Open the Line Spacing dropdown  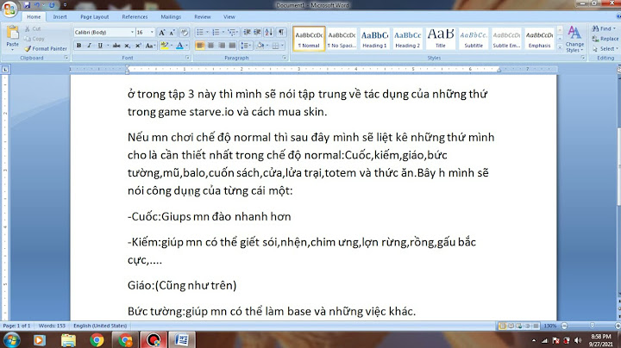[x=246, y=46]
